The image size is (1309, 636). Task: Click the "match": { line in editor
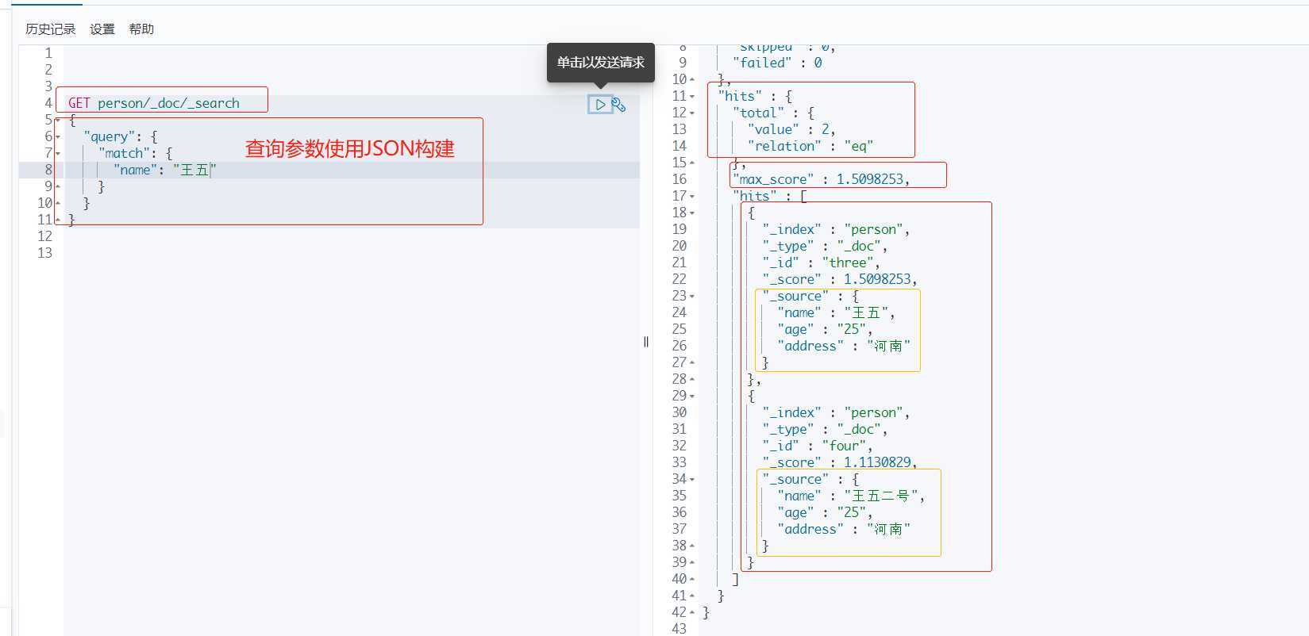[x=136, y=153]
